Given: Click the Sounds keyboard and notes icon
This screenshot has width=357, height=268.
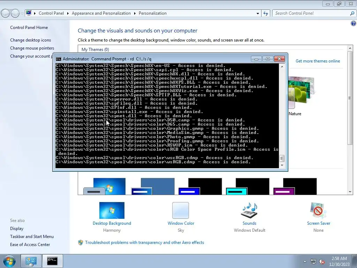Looking at the screenshot, I should tap(250, 210).
